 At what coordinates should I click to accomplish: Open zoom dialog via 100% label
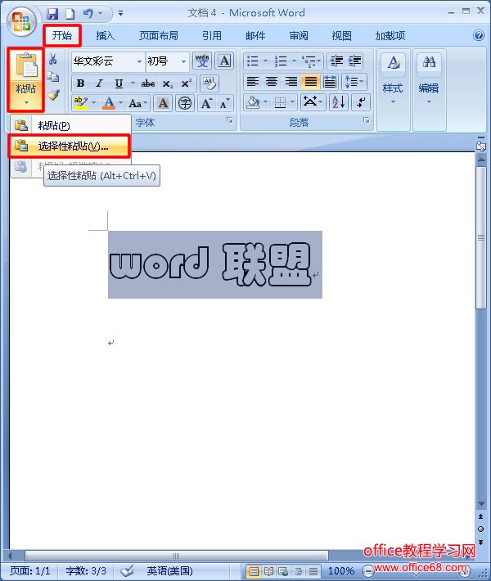point(341,570)
